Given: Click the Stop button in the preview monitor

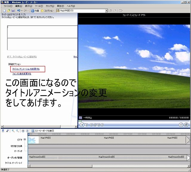Looking at the screenshot, I should tap(87, 125).
